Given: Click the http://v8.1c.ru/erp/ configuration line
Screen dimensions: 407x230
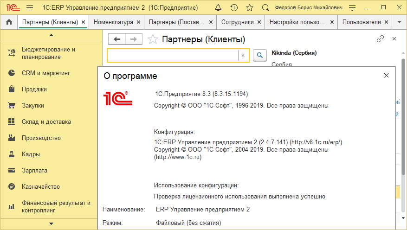Looking at the screenshot, I should pyautogui.click(x=248, y=142).
